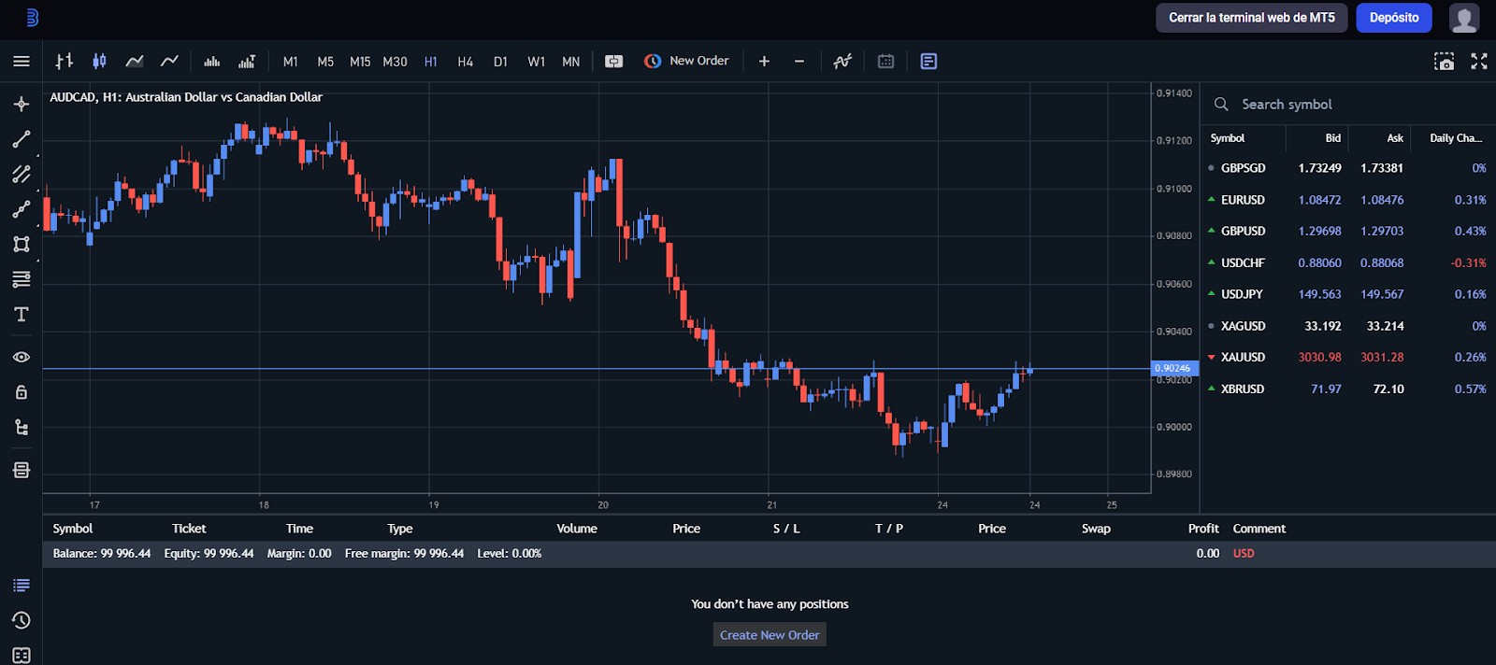Click the New Order button

click(686, 61)
